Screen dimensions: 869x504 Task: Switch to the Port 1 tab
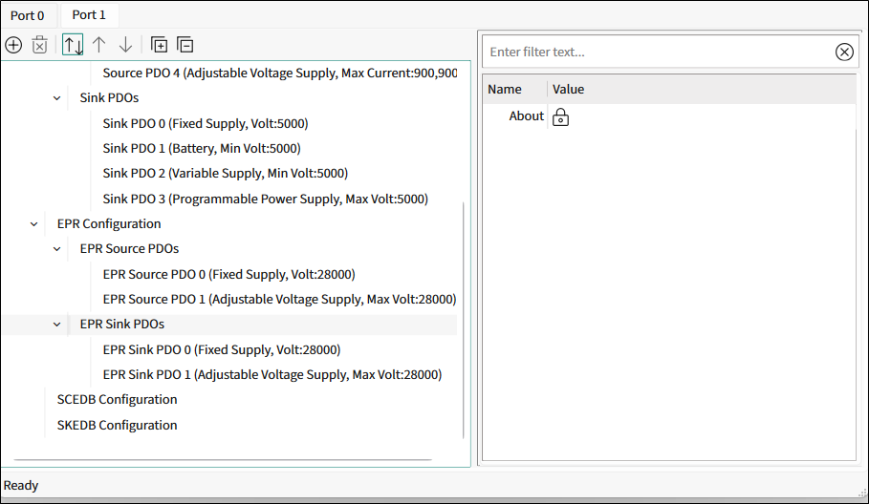pyautogui.click(x=89, y=15)
